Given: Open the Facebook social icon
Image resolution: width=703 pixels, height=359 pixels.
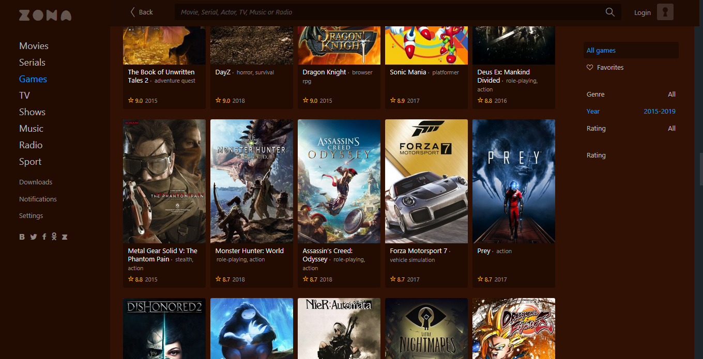Looking at the screenshot, I should click(x=44, y=237).
